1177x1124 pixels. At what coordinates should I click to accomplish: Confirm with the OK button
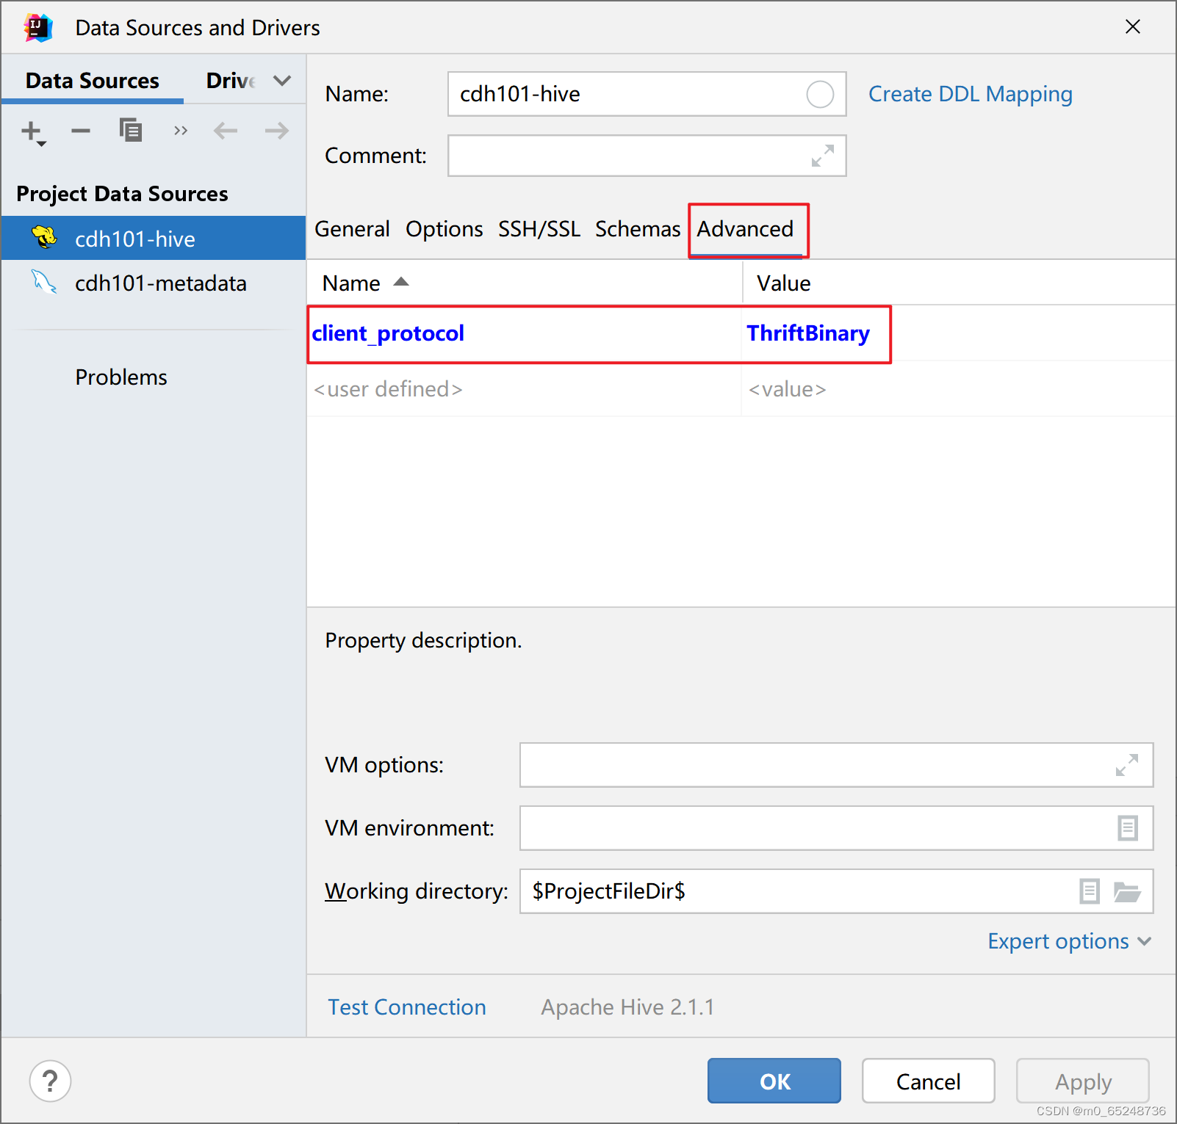pyautogui.click(x=774, y=1081)
